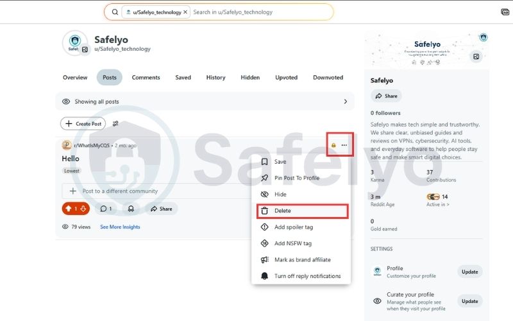This screenshot has width=513, height=321.
Task: Change avatar image via camera icon
Action: [85, 49]
